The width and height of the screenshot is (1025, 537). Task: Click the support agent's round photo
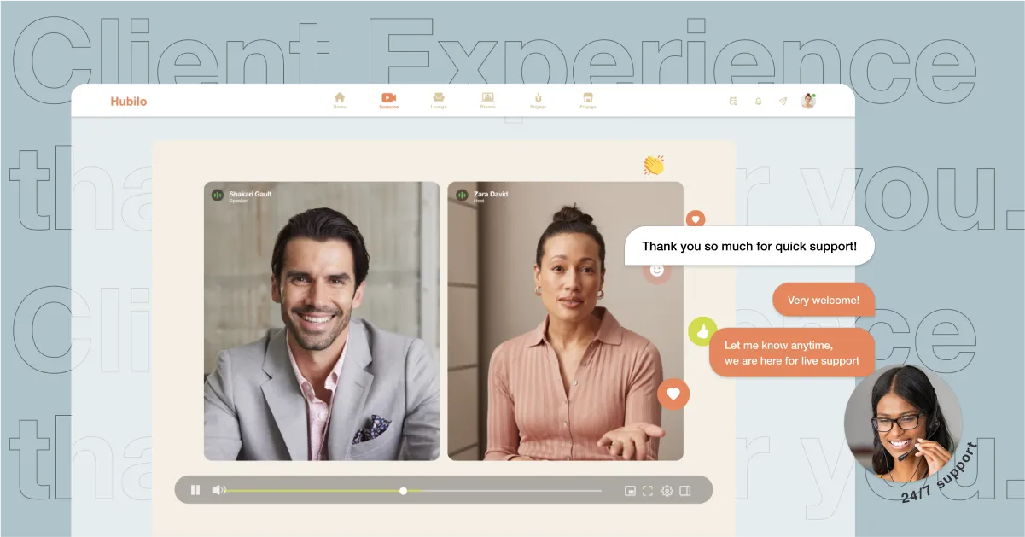coord(903,423)
